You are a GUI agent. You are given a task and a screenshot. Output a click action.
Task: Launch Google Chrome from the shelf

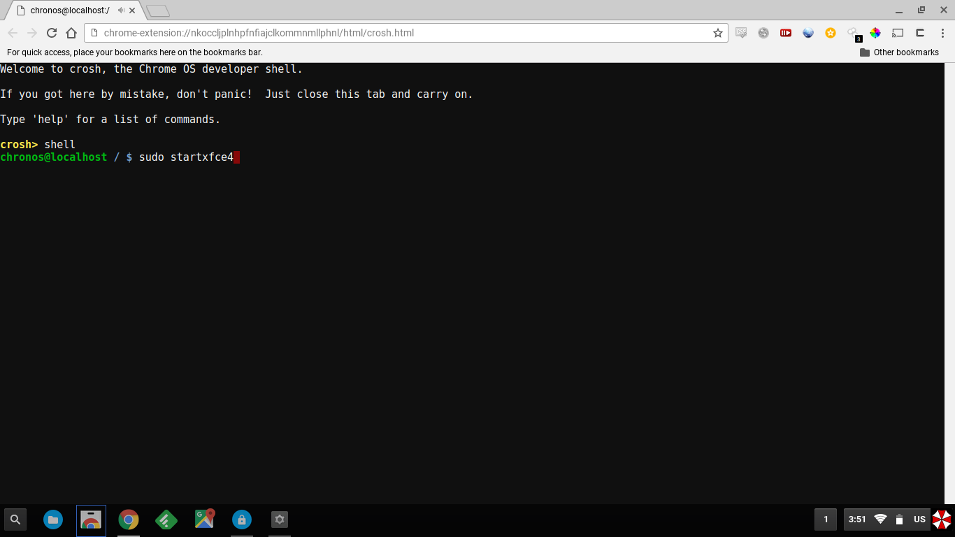point(129,520)
